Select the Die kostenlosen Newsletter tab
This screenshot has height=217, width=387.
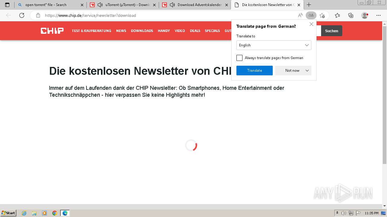[x=268, y=5]
